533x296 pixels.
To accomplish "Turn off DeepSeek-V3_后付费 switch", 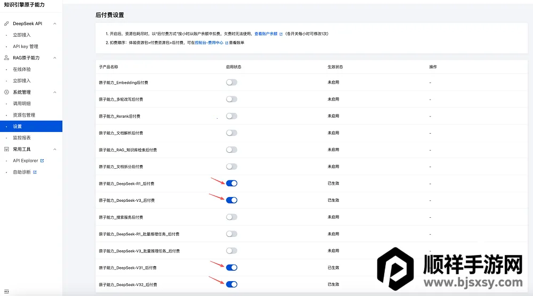I will pos(231,200).
